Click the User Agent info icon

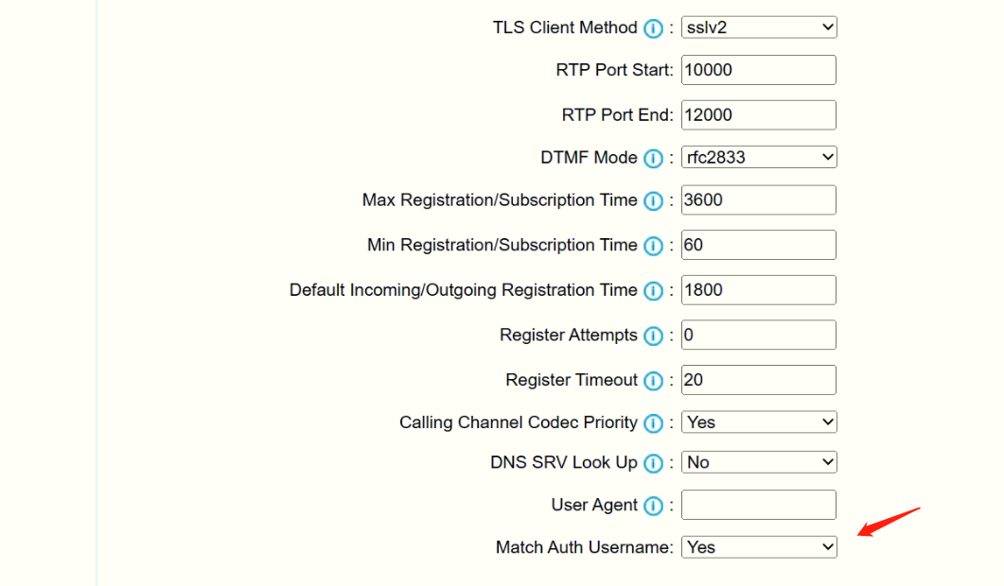coord(653,506)
